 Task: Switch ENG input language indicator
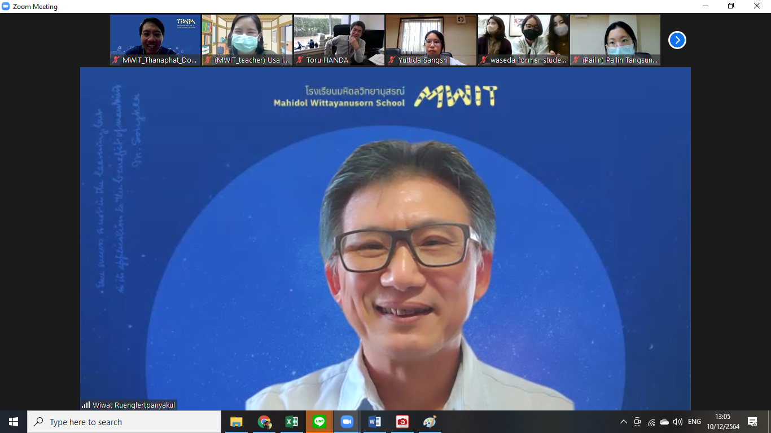[x=694, y=422]
